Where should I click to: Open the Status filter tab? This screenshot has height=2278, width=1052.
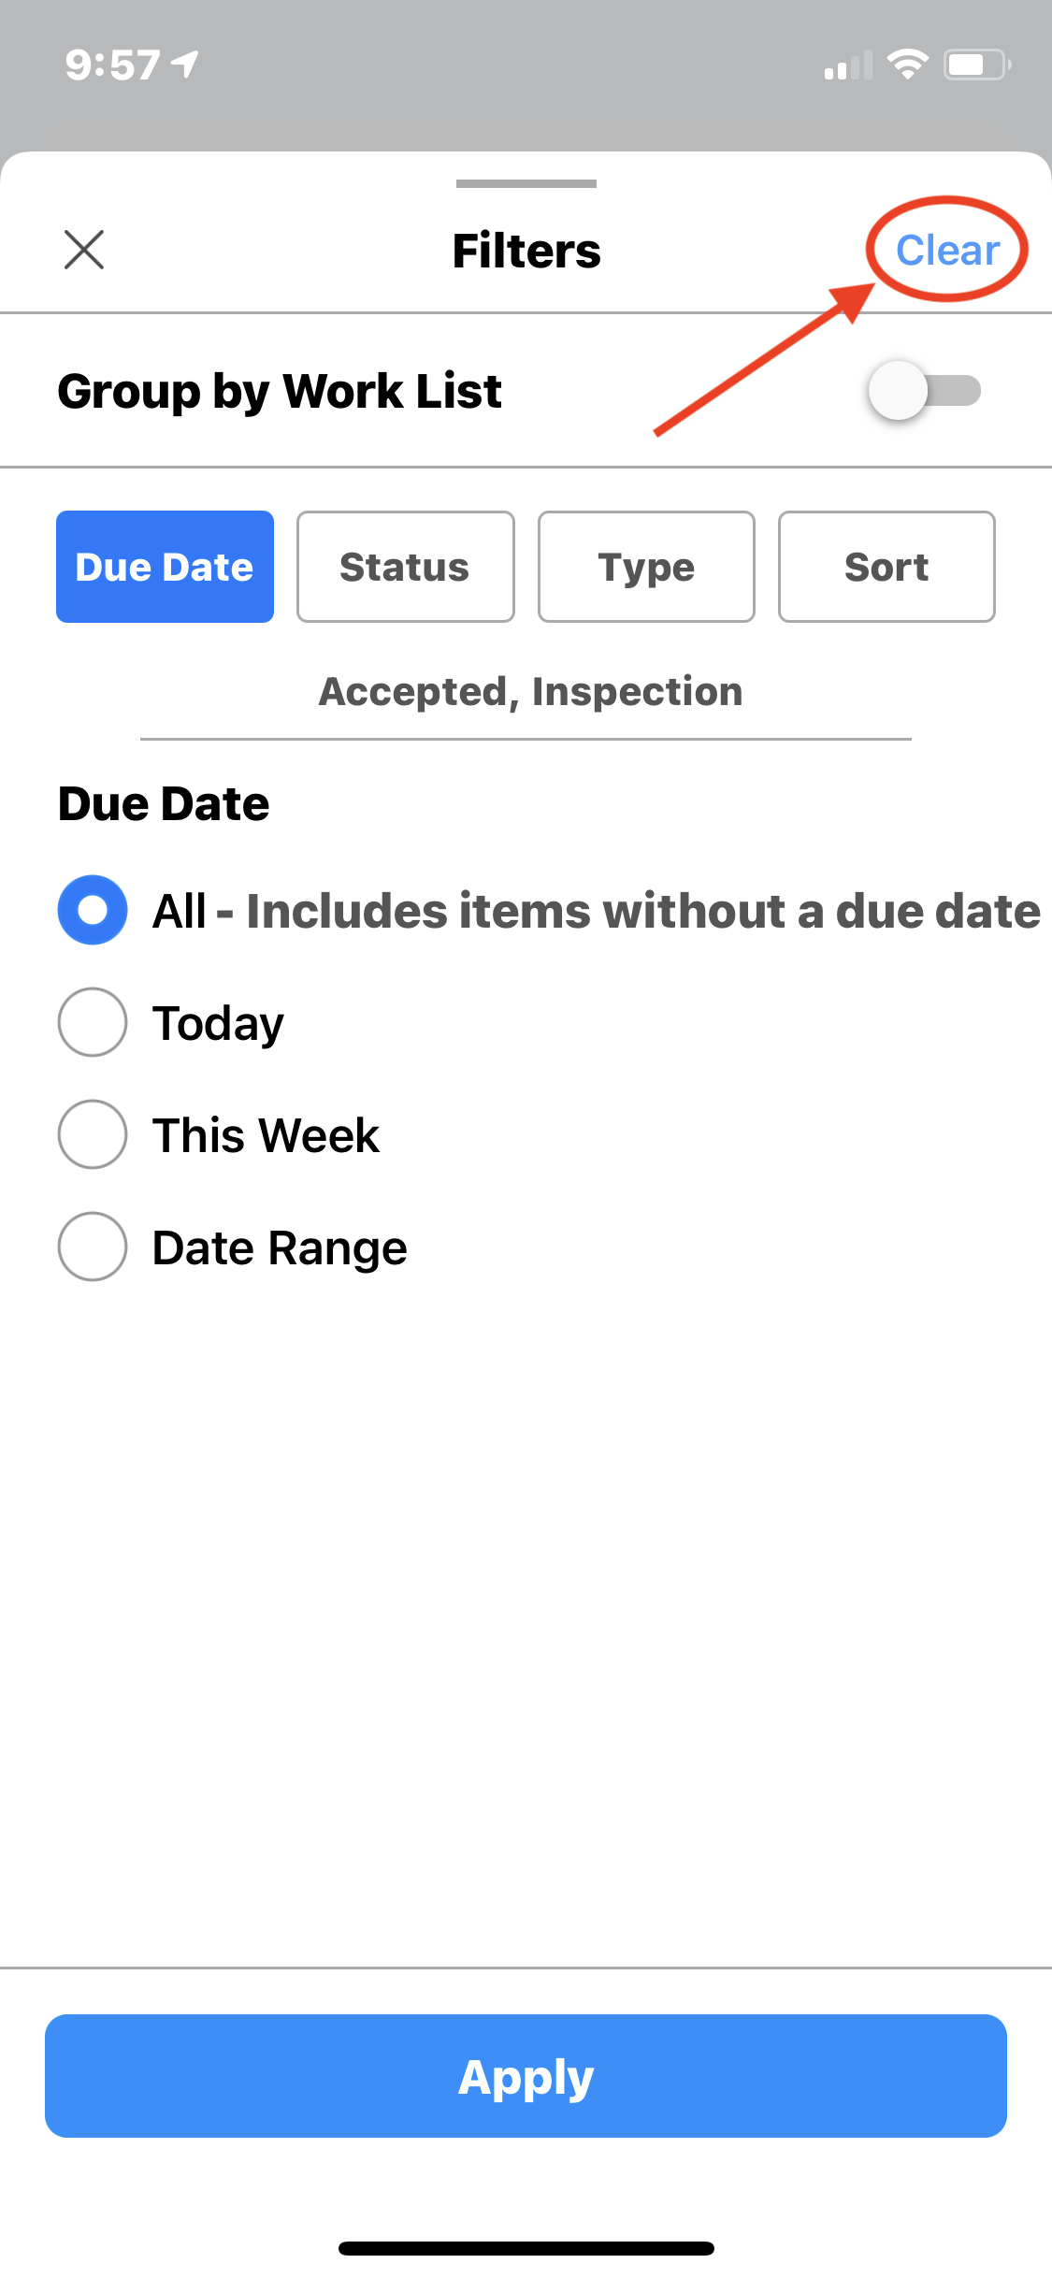point(405,567)
